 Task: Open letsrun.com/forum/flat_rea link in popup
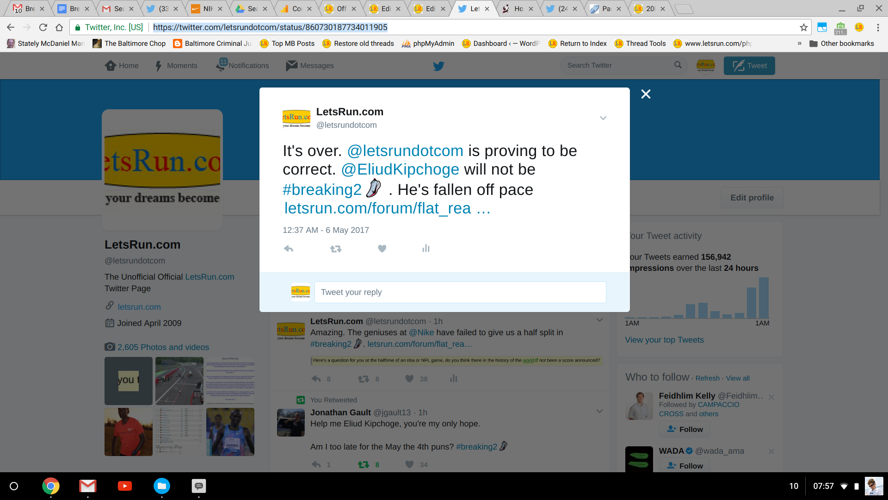click(387, 208)
